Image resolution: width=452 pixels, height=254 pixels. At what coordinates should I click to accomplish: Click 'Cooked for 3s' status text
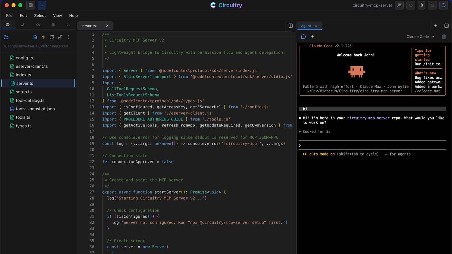(316, 132)
